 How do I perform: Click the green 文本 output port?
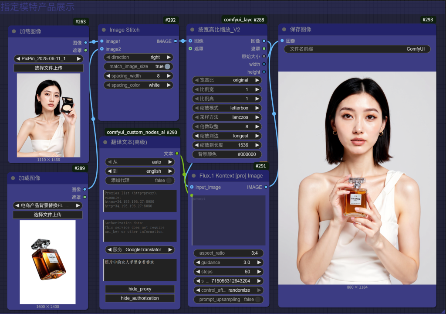[x=177, y=154]
